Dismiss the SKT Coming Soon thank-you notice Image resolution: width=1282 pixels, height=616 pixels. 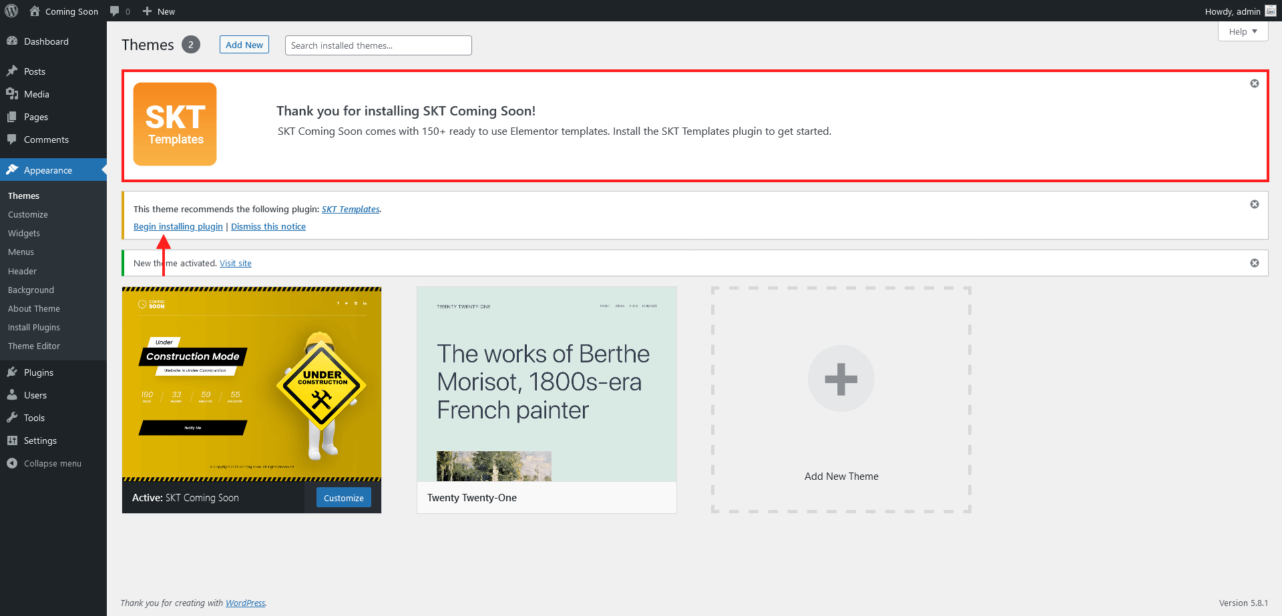1255,83
